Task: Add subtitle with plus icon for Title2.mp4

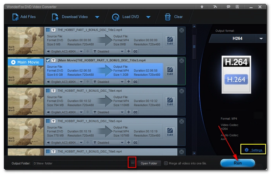Action: [129, 51]
